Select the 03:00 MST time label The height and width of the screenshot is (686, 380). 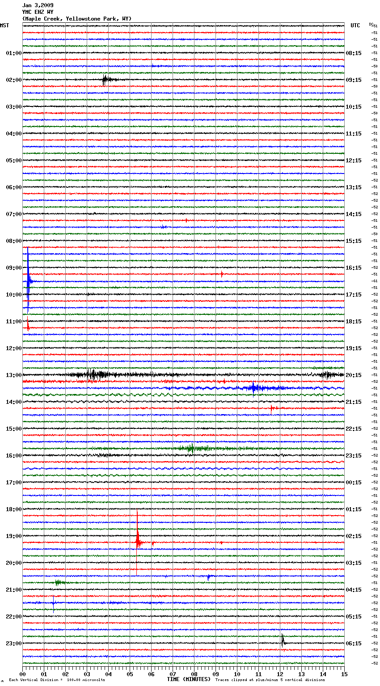click(14, 107)
